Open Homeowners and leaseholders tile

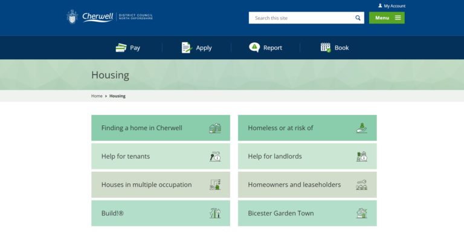click(x=307, y=185)
